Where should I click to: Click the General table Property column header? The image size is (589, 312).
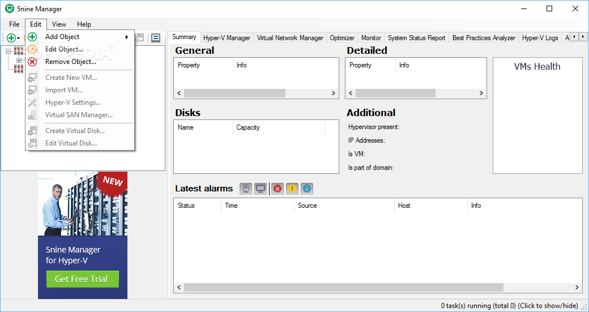[x=203, y=65]
